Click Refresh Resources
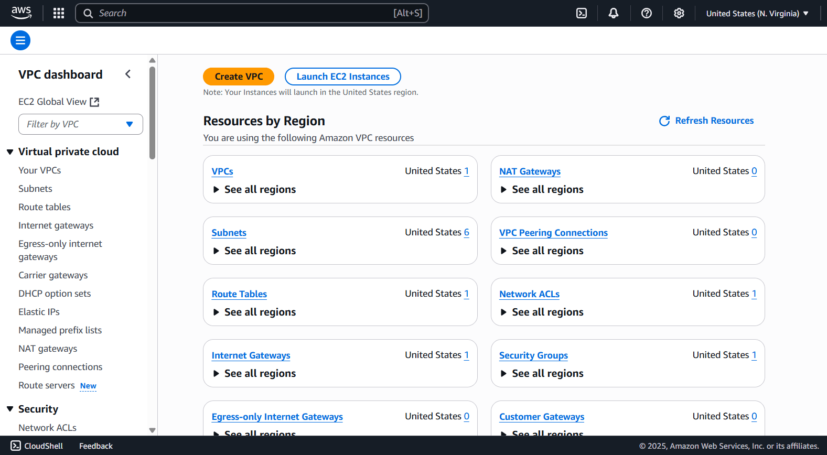Image resolution: width=827 pixels, height=455 pixels. coord(706,121)
